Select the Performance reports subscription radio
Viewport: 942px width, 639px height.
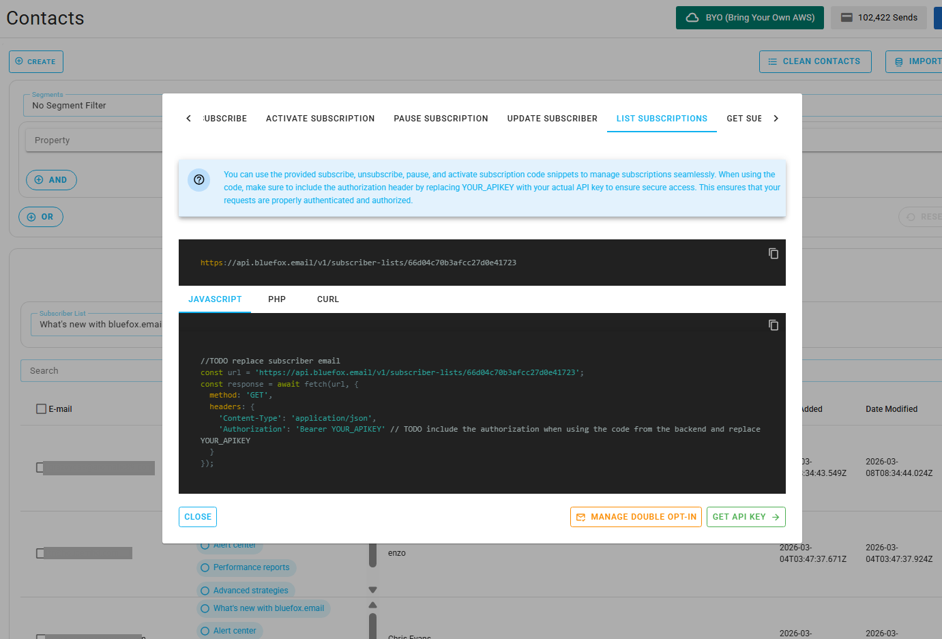(x=206, y=567)
